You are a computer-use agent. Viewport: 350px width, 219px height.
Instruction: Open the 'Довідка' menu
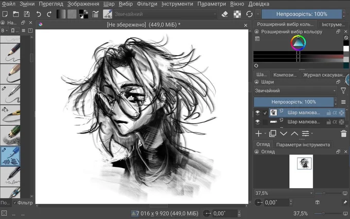coord(259,4)
